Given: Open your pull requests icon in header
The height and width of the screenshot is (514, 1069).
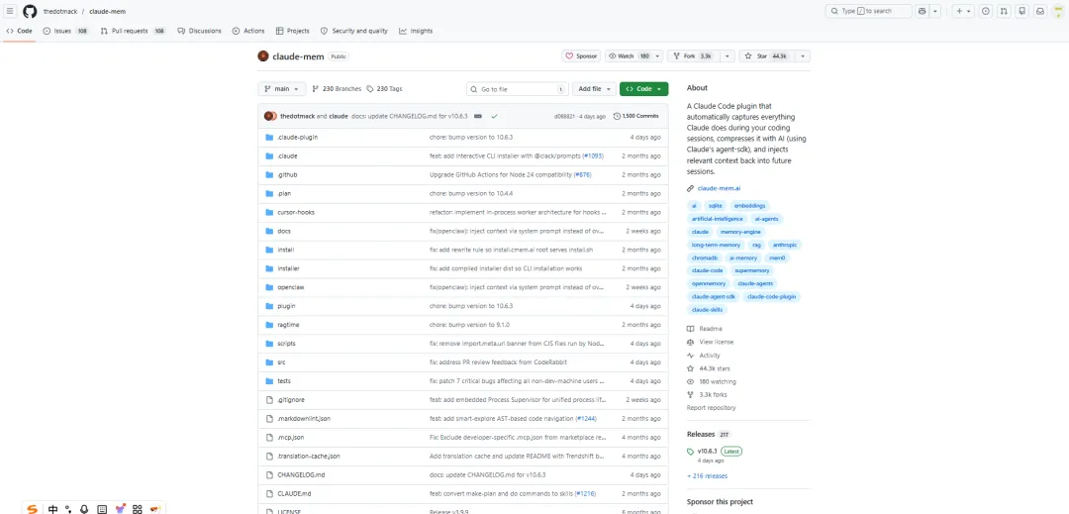Looking at the screenshot, I should [1005, 11].
